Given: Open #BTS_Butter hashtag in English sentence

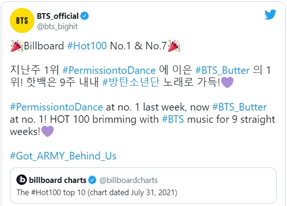Looking at the screenshot, I should click(239, 107).
